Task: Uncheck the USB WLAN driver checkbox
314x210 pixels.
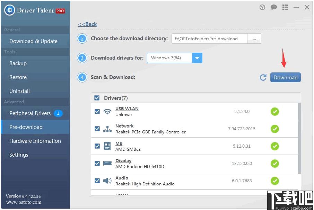Action: click(97, 111)
